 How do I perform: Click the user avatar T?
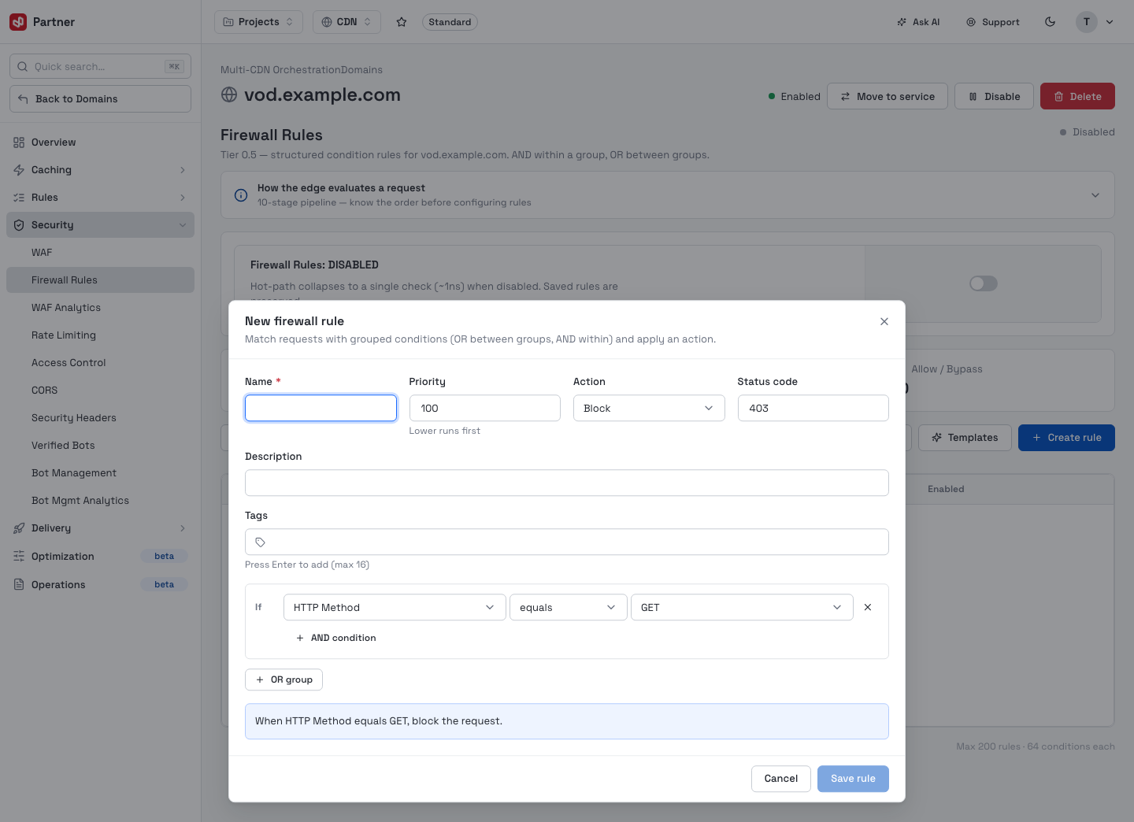pyautogui.click(x=1087, y=22)
